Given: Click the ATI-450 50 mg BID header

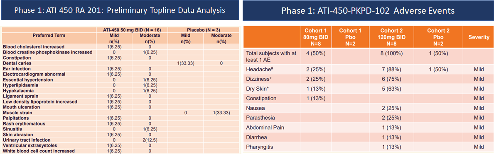Looking at the screenshot, I should pyautogui.click(x=132, y=30).
